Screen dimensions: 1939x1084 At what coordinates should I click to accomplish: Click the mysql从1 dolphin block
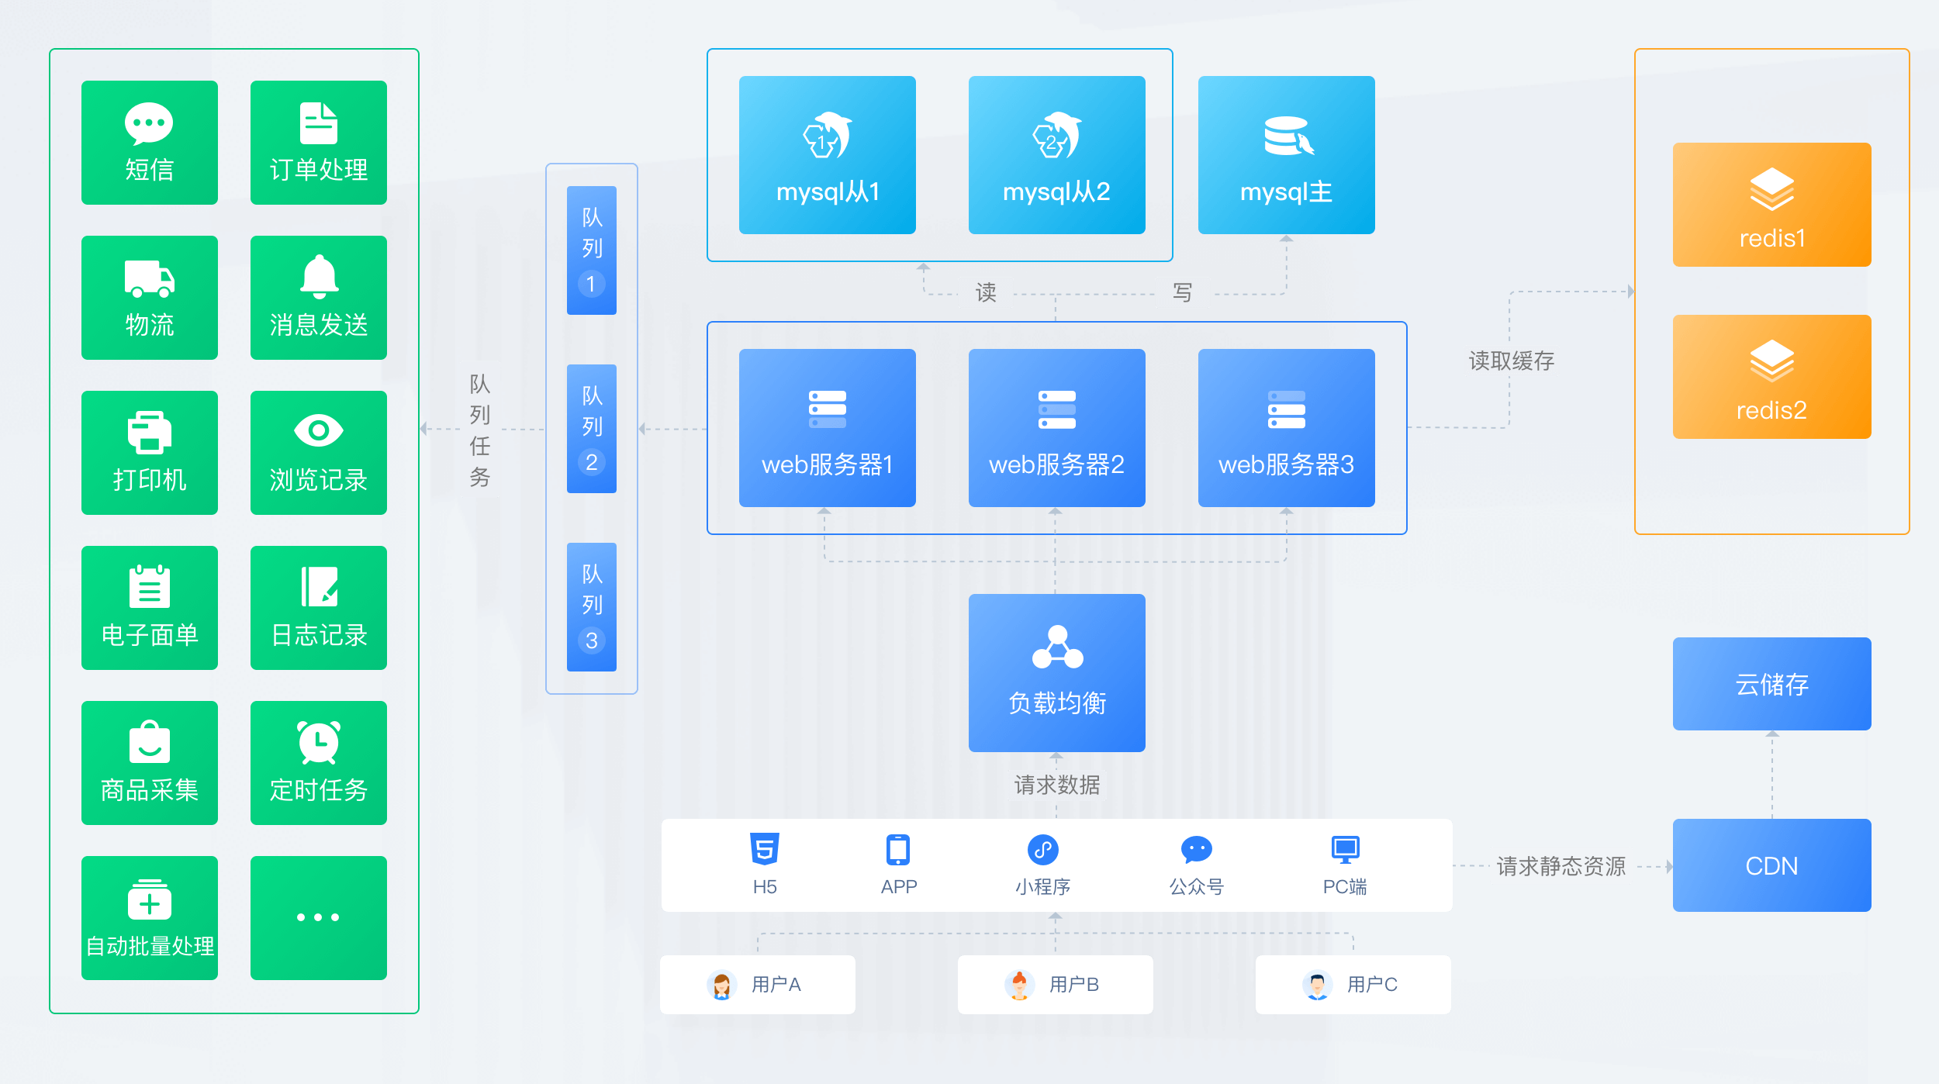(x=827, y=155)
